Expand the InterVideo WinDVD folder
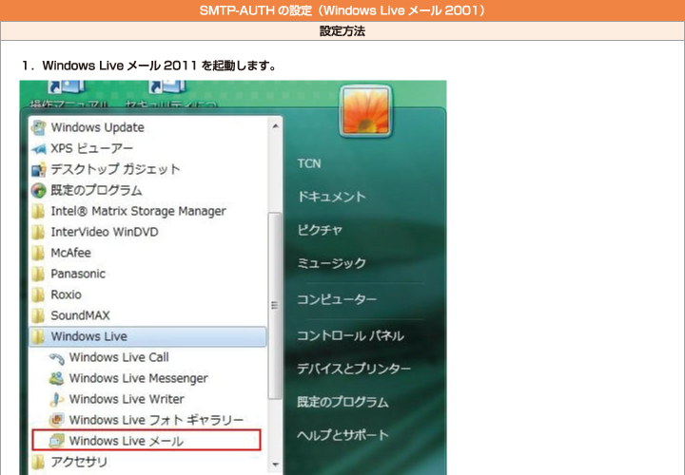The height and width of the screenshot is (475, 685). pos(95,232)
